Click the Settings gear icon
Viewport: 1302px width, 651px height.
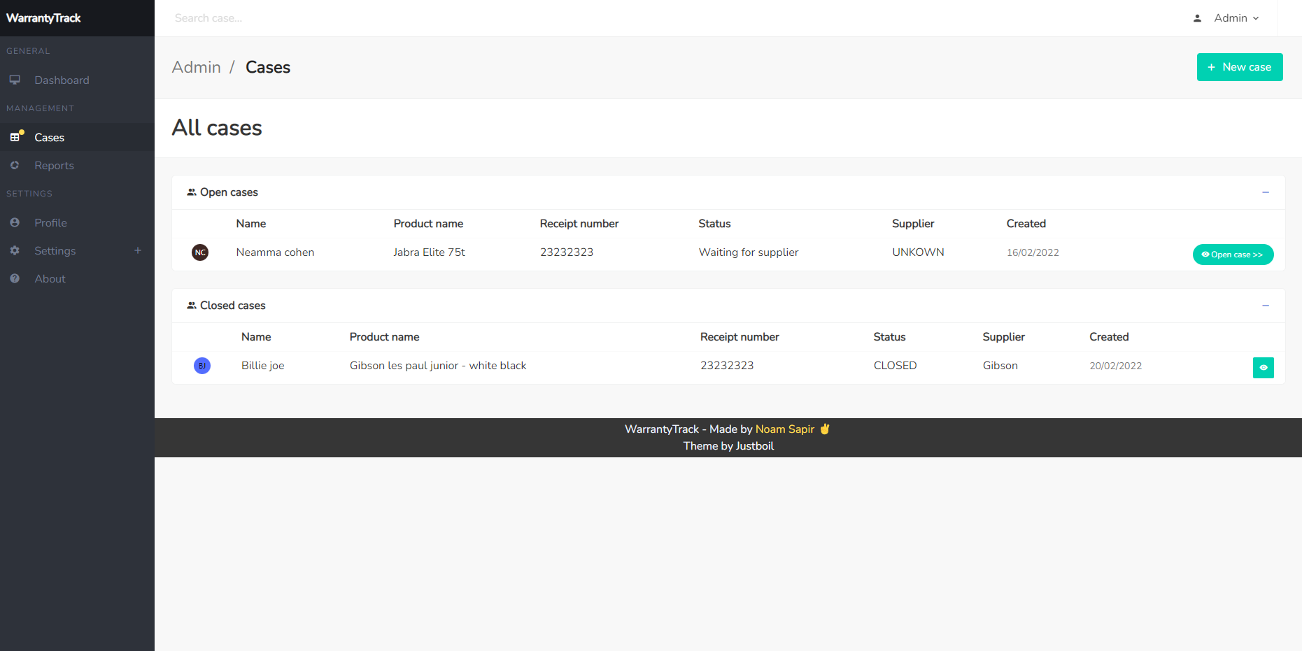(x=15, y=250)
